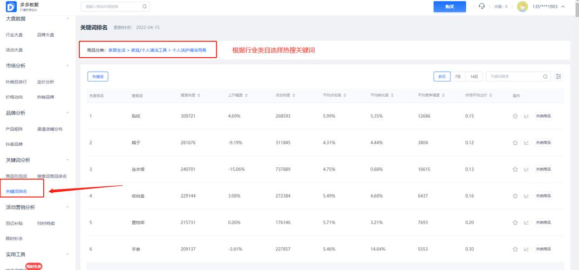This screenshot has height=270, width=579.
Task: Sort by 上升幅度 column arrows
Action: 246,95
